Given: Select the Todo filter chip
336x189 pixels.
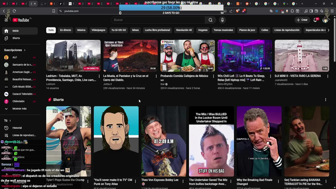Looking at the screenshot, I should coord(51,30).
